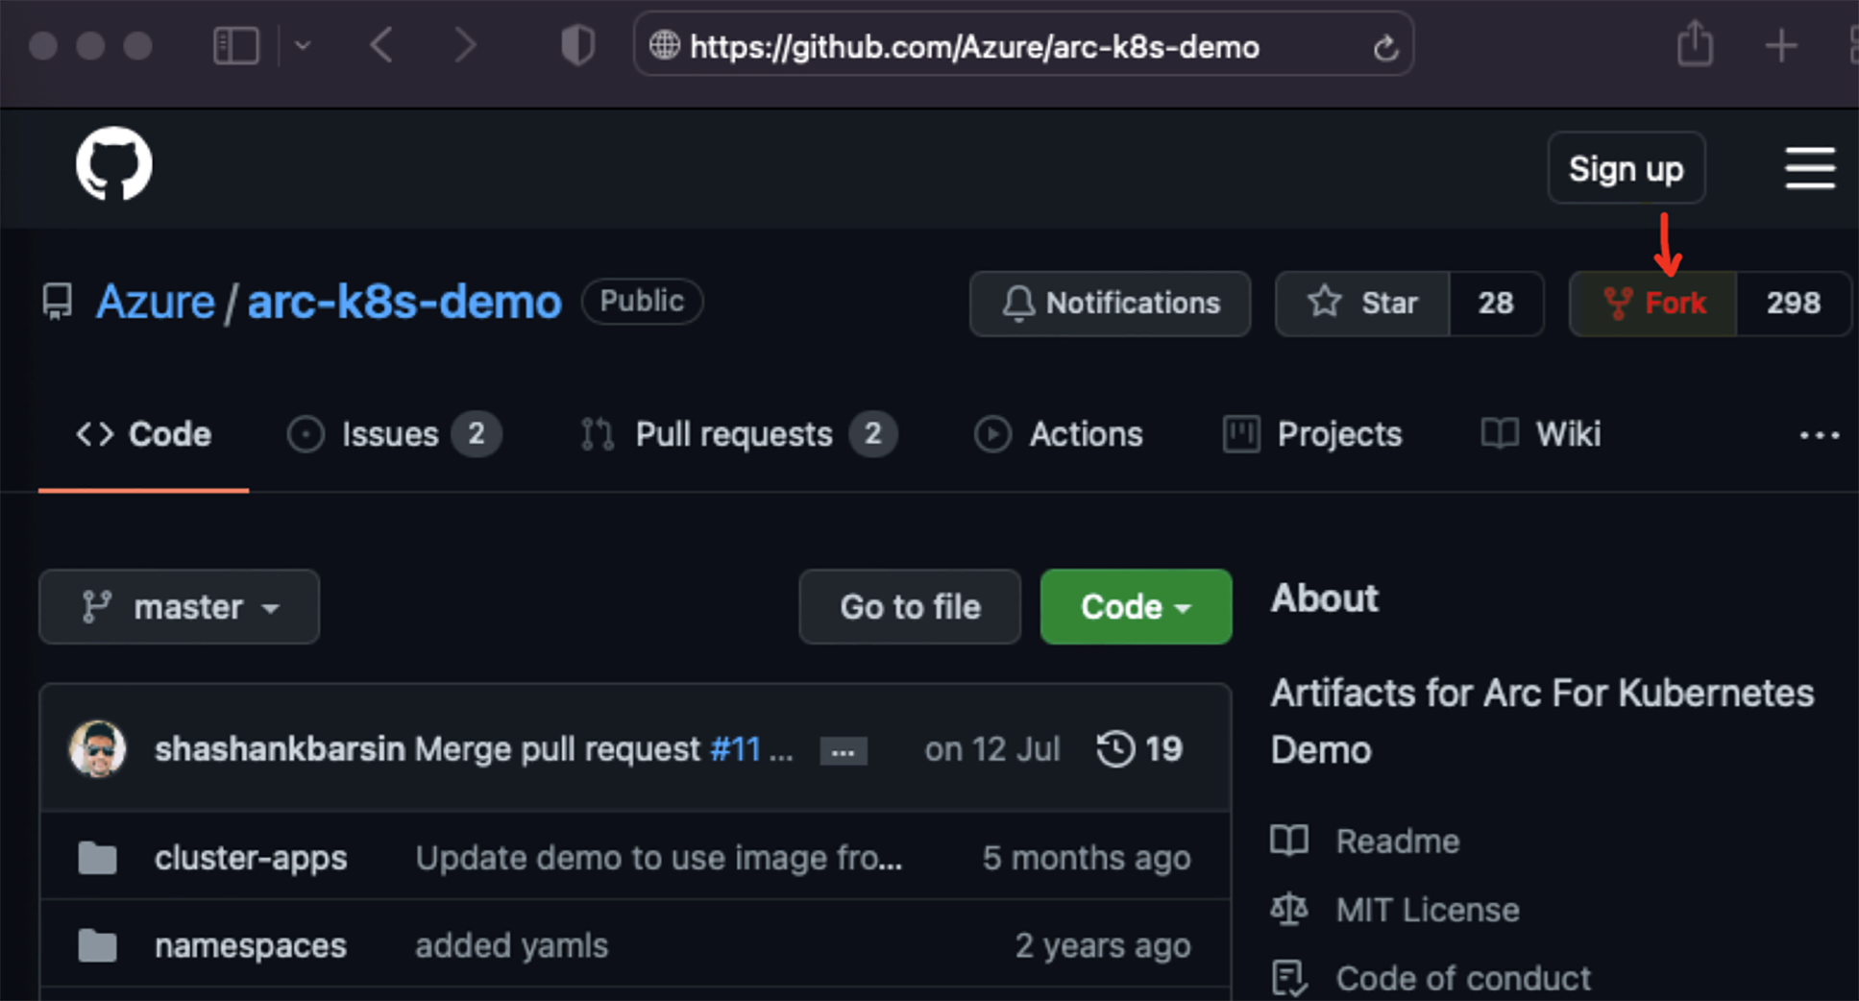Click the Sign up button
1859x1001 pixels.
(1627, 168)
